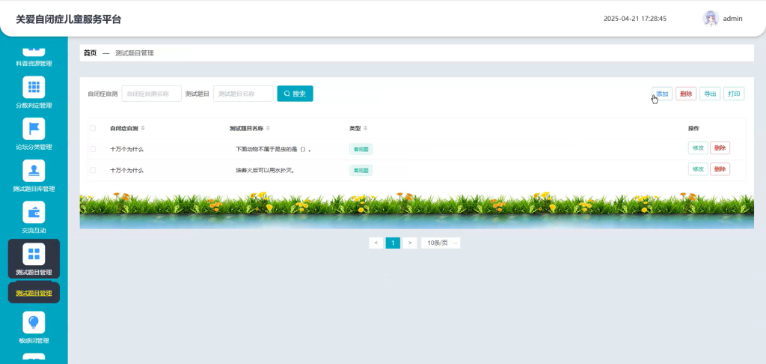Tick the checkbox for the 昆虫 question row
The height and width of the screenshot is (364, 766).
click(93, 149)
